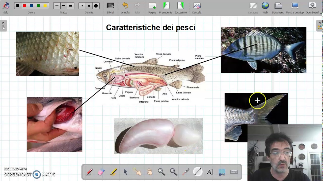Switch to Documenti mode

278,8
